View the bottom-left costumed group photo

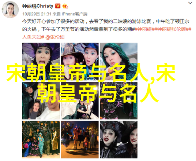41,139
